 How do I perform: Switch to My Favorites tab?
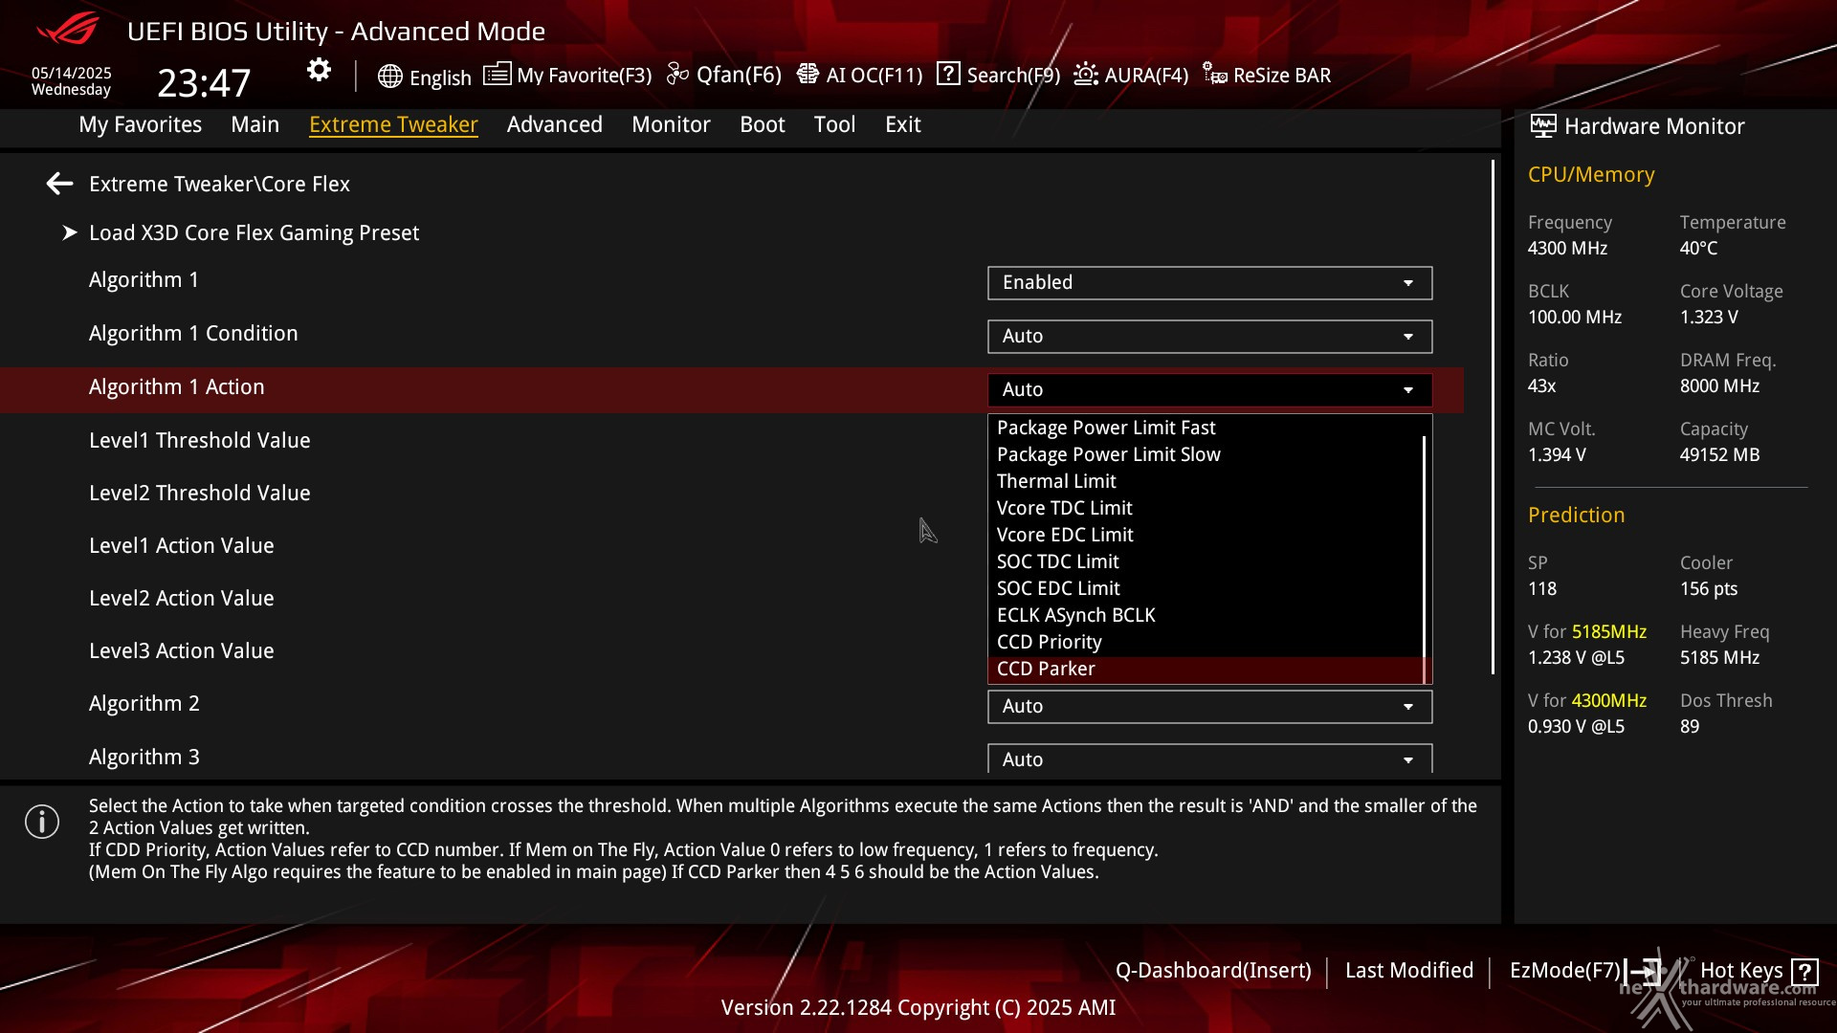coord(140,124)
